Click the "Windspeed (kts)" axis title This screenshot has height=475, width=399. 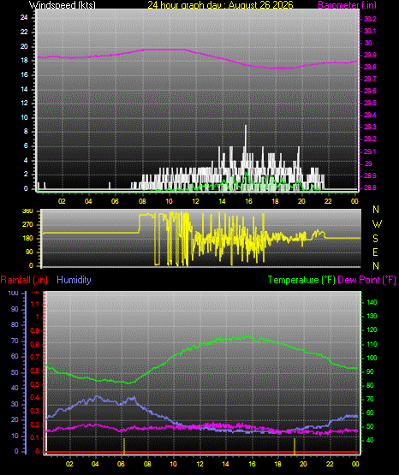coord(63,5)
